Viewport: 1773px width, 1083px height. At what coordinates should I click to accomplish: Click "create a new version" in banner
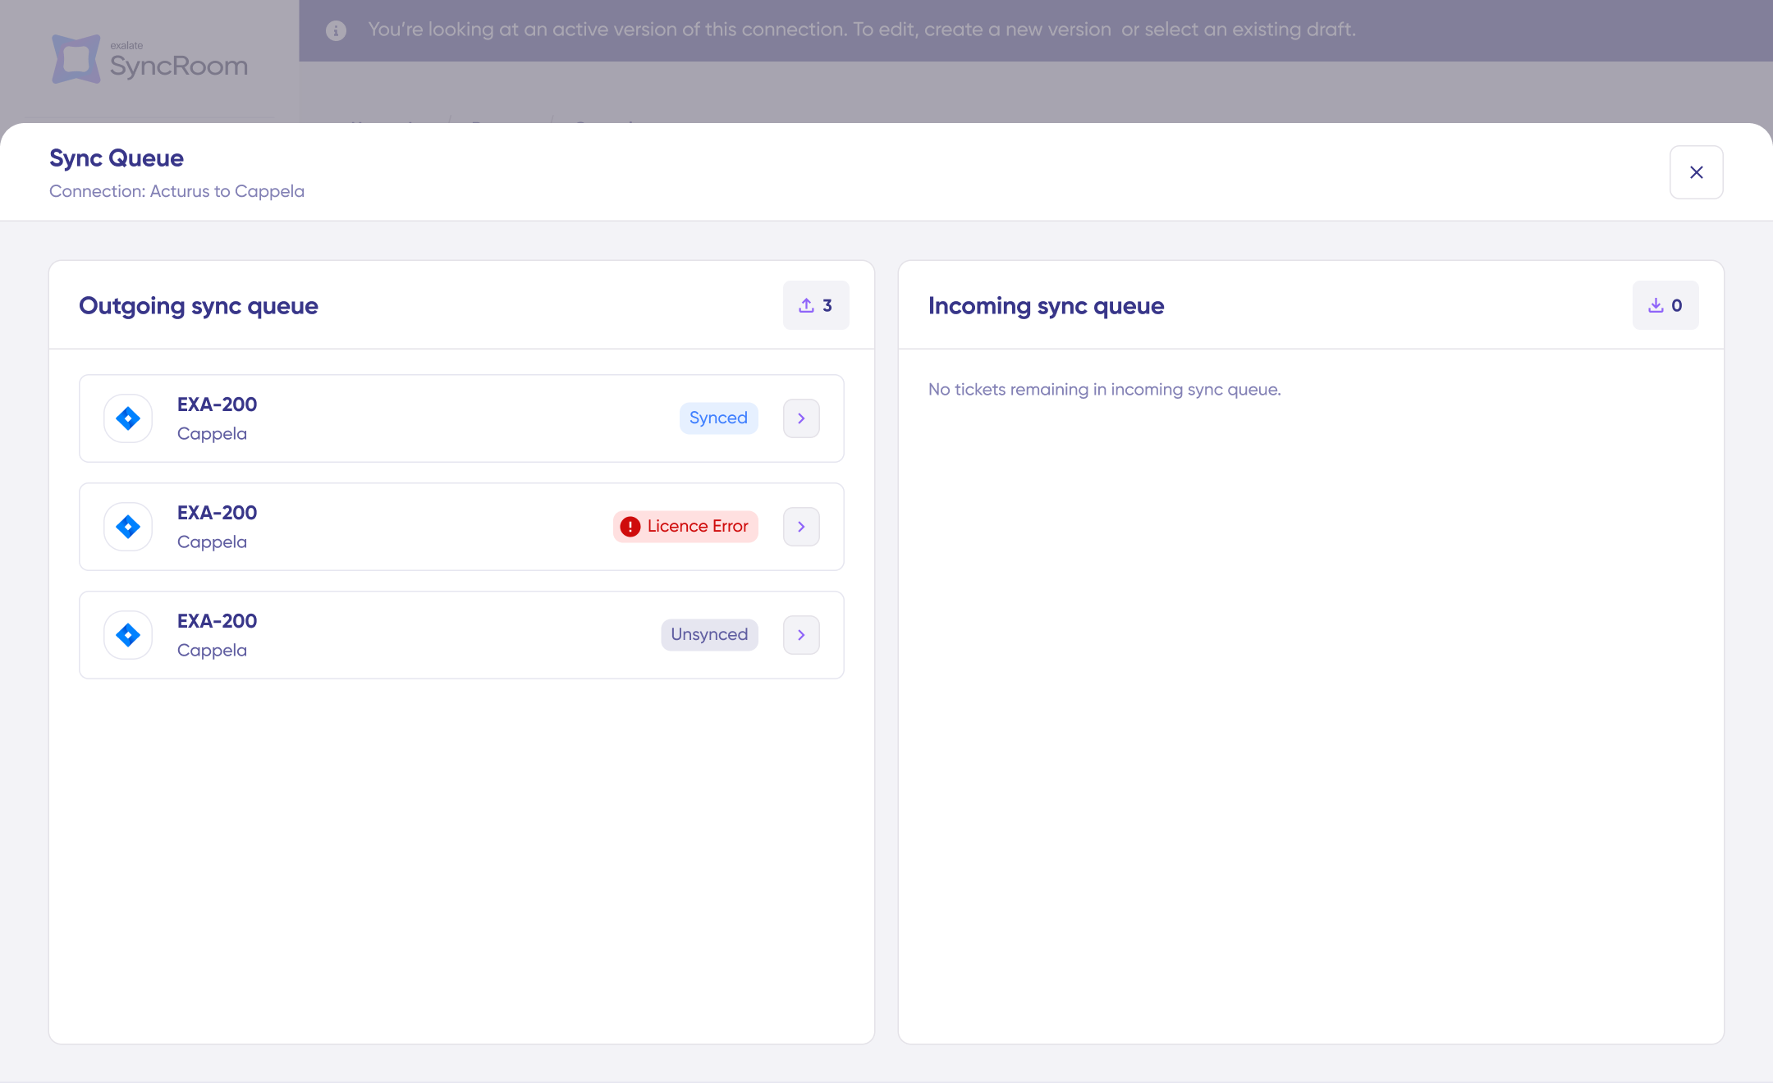[1017, 30]
